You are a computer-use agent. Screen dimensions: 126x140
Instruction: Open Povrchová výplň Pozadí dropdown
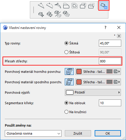pyautogui.click(x=93, y=92)
